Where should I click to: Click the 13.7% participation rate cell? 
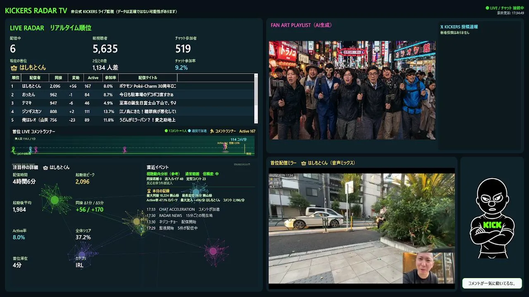click(x=109, y=111)
